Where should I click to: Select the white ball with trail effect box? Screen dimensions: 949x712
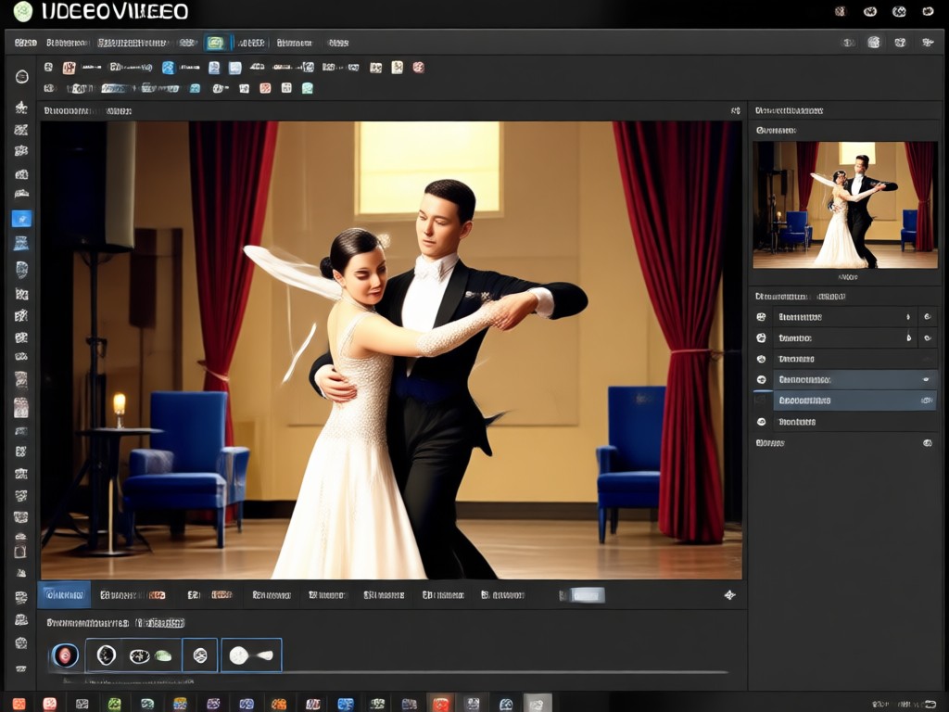(251, 655)
